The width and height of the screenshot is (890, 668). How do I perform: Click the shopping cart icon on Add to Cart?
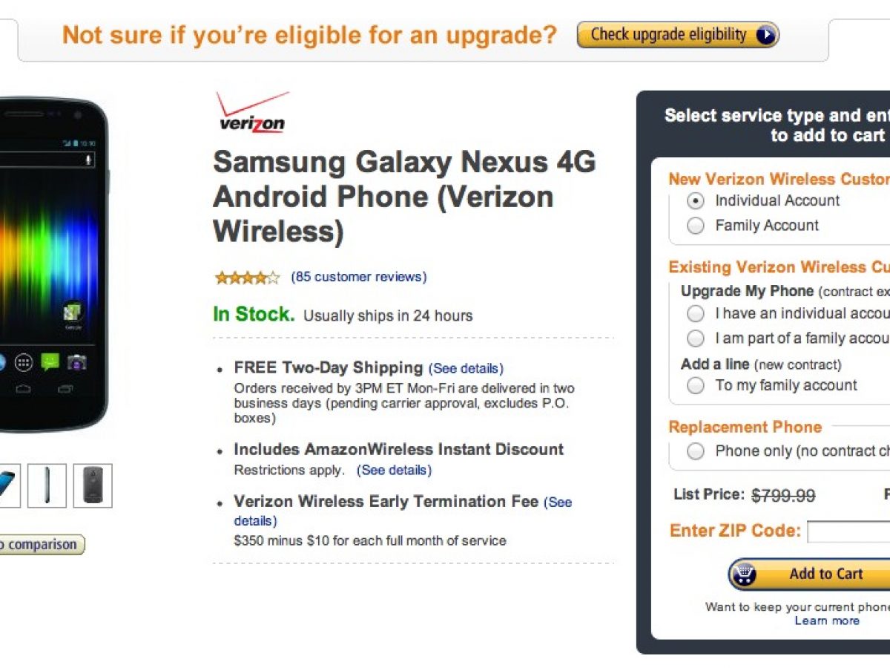point(742,574)
